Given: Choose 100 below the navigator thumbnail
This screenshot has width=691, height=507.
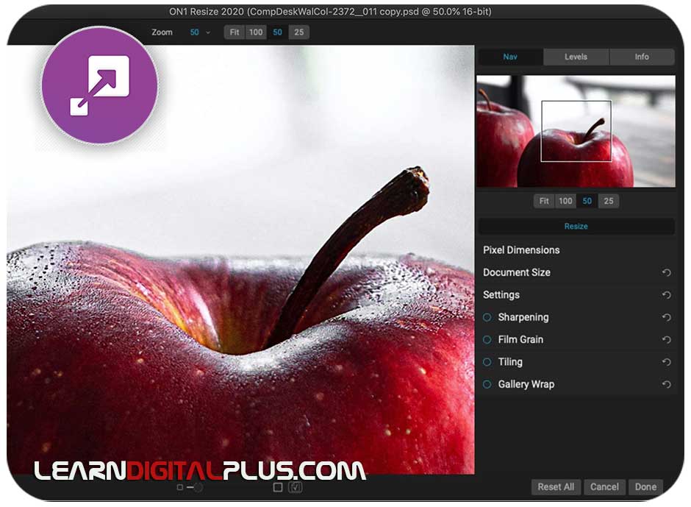Looking at the screenshot, I should (565, 201).
